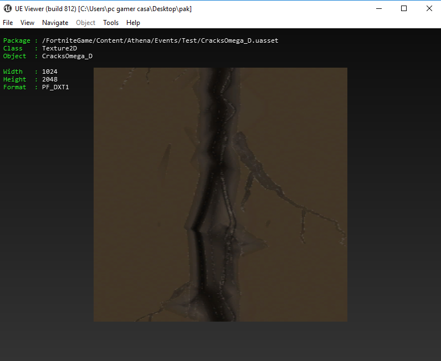Click the CracksOmega_D texture preview
This screenshot has width=441, height=361.
click(x=221, y=195)
